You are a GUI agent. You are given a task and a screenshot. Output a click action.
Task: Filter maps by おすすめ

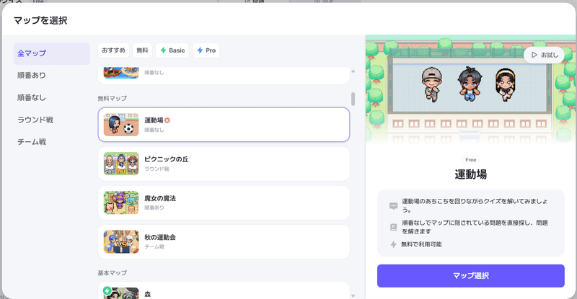click(113, 50)
